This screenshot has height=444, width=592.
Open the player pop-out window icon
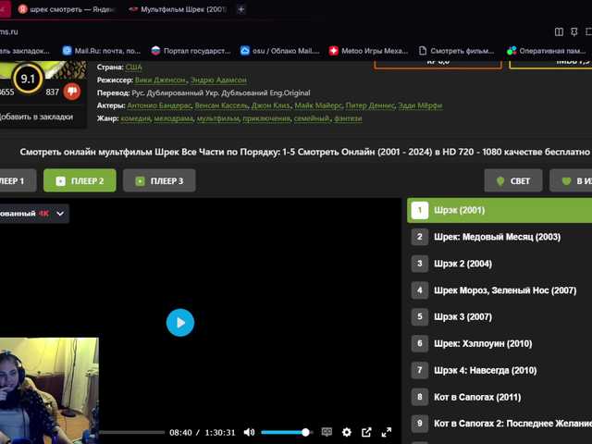[x=366, y=432]
